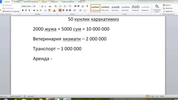This screenshot has width=178, height=100.
Task: Align text to the right
Action: [67, 10]
